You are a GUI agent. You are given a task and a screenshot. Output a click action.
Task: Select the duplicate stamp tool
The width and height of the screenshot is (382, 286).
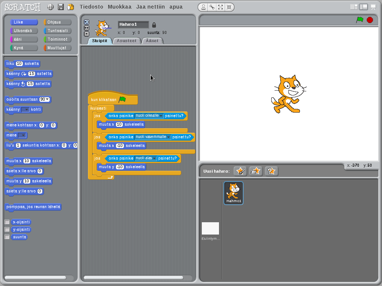pyautogui.click(x=203, y=7)
